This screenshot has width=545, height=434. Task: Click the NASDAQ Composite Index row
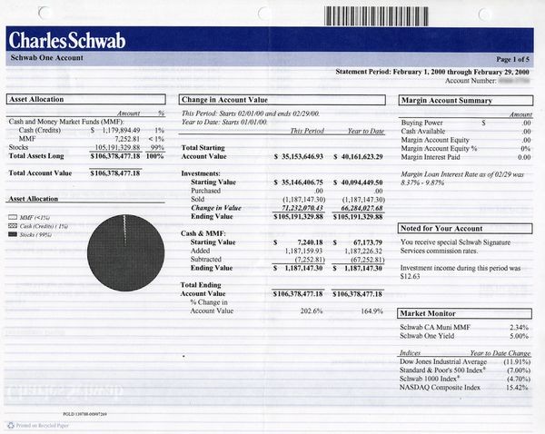pos(464,388)
